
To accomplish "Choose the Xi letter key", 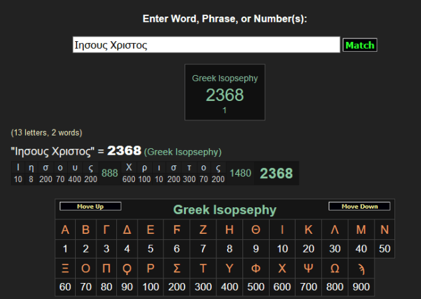I will [65, 268].
